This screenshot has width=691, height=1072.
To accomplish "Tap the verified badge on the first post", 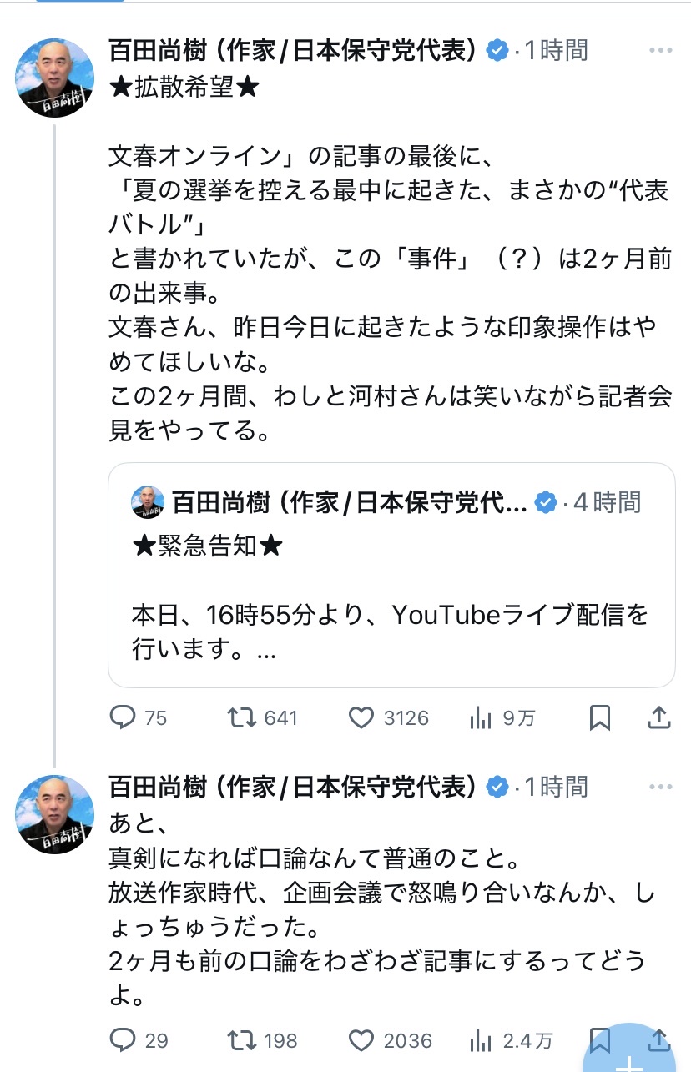I will pos(498,50).
